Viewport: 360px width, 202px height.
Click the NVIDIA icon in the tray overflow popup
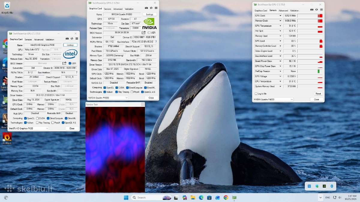[x=324, y=186]
